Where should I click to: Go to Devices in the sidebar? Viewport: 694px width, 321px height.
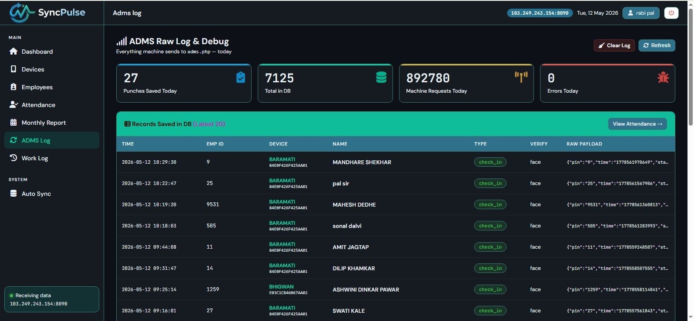pos(52,69)
